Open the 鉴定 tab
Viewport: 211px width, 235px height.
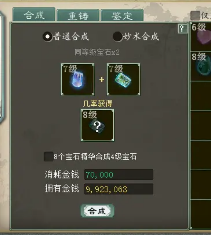coord(122,16)
